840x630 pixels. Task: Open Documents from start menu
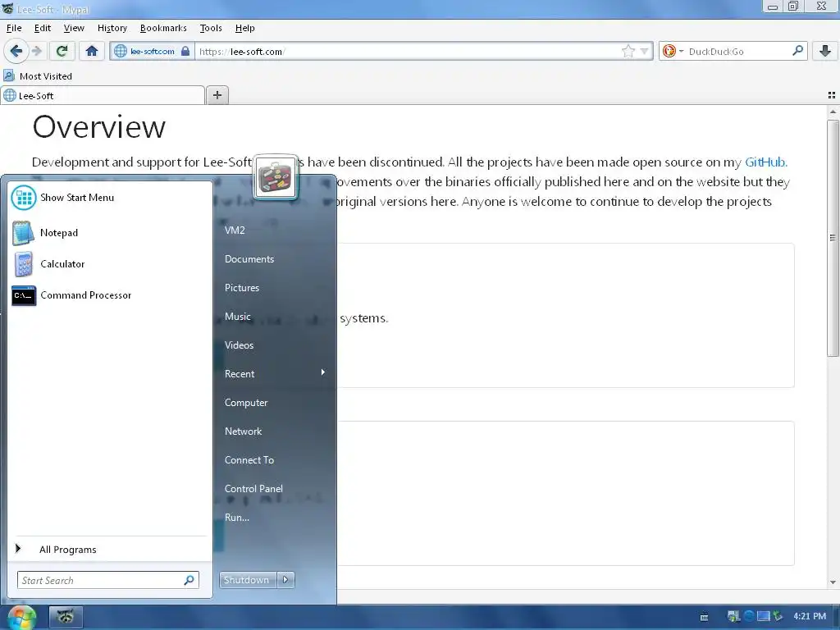249,258
